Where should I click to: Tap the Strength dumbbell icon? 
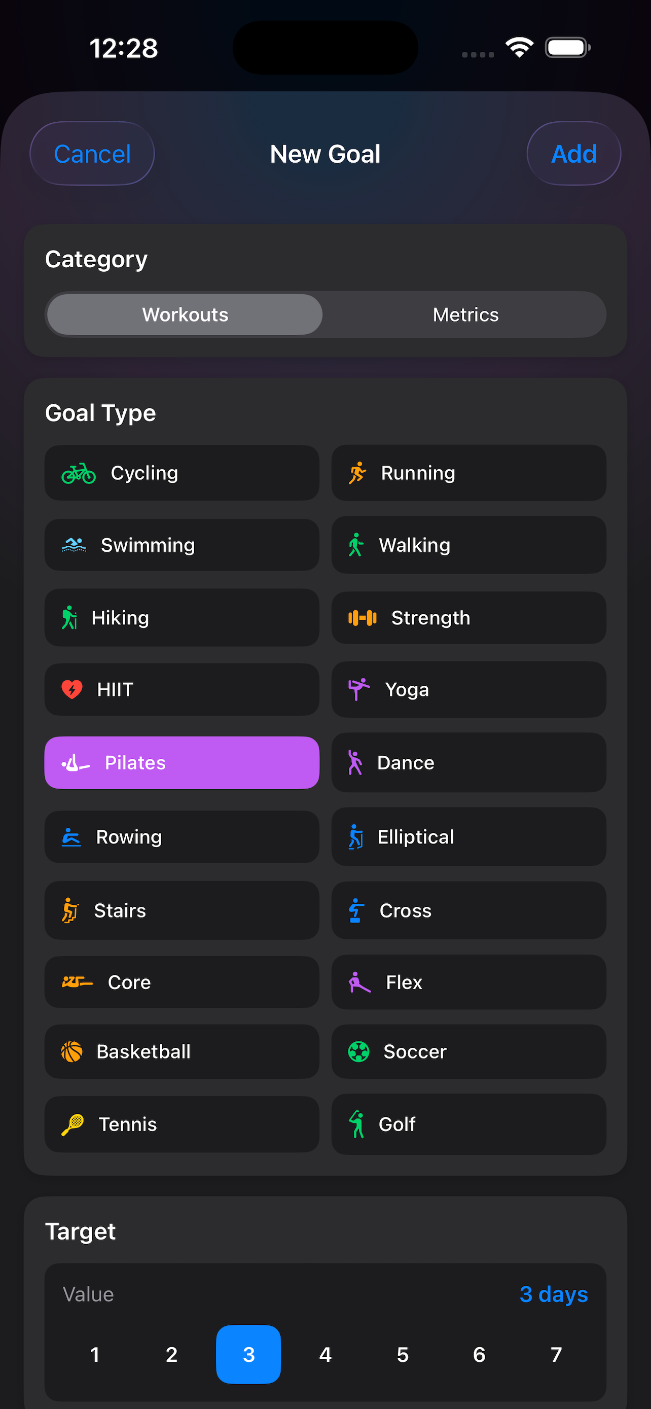363,618
